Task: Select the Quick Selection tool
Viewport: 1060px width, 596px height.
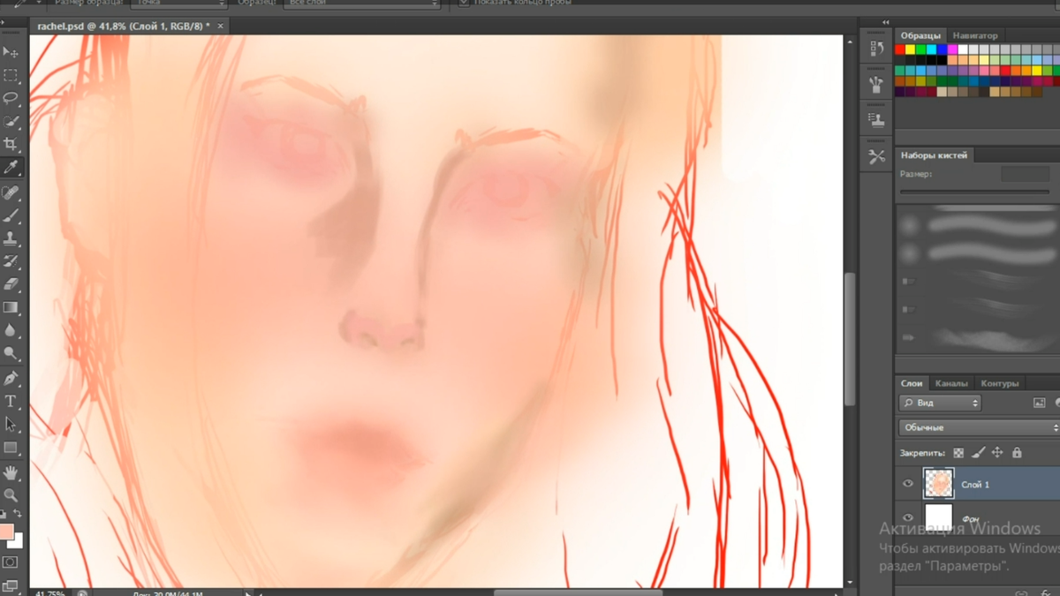Action: [11, 121]
